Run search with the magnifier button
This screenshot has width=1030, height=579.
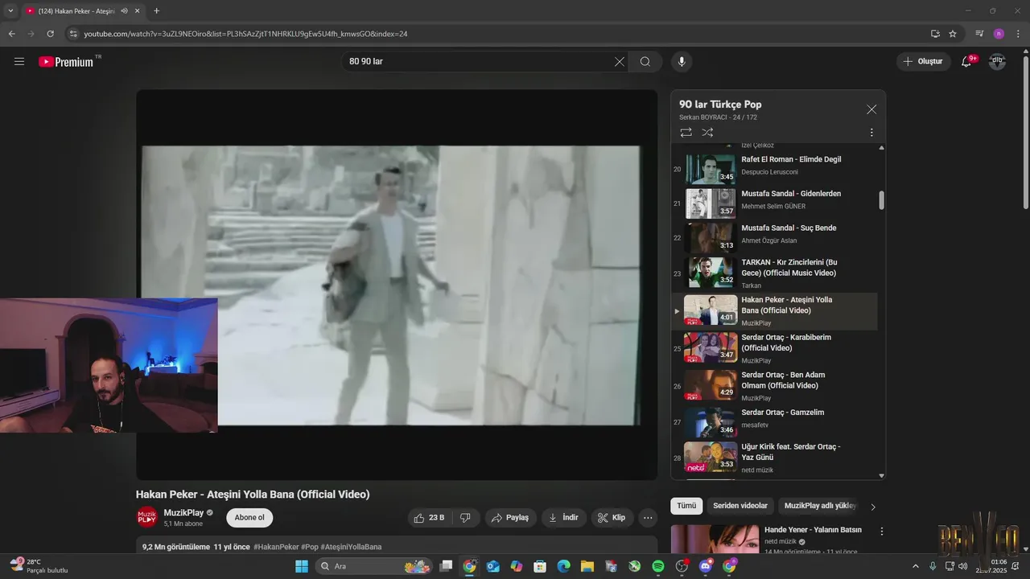[x=645, y=61]
